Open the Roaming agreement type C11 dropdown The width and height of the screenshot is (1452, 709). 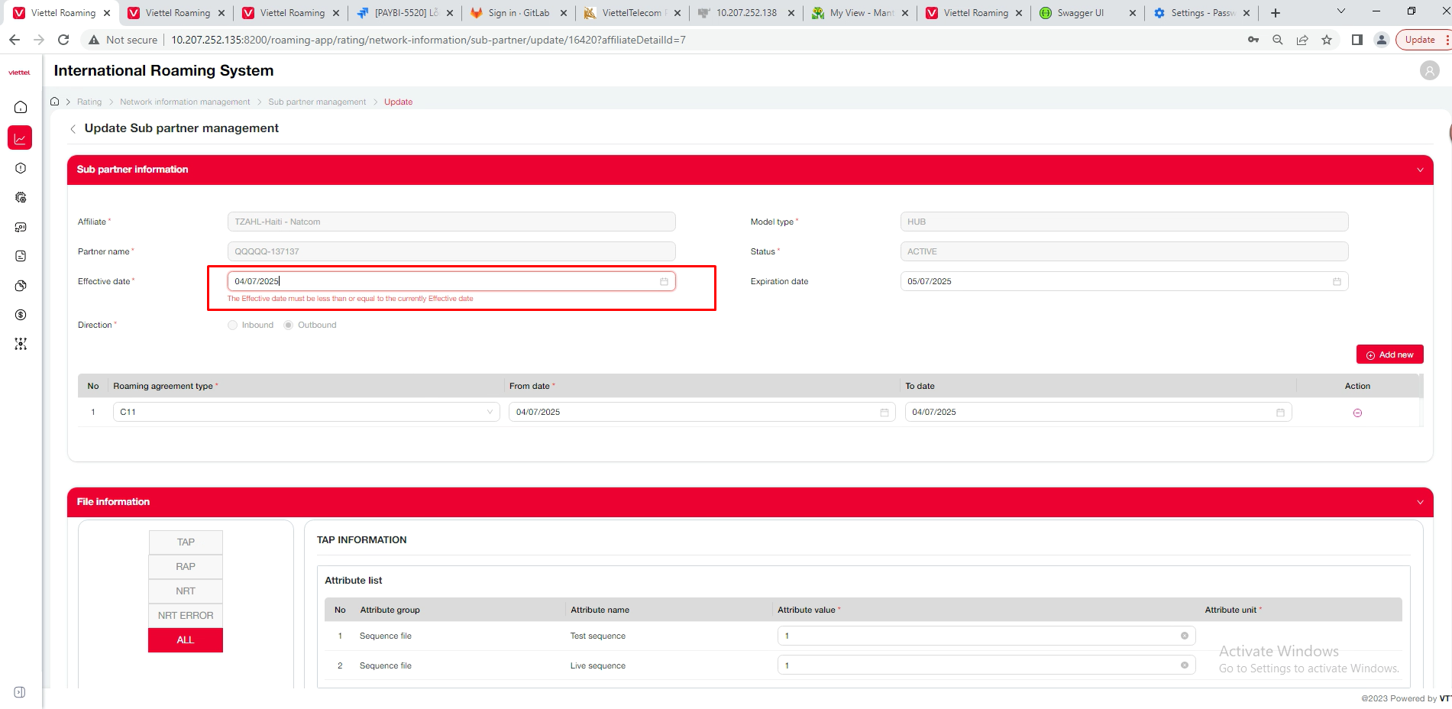pos(306,413)
